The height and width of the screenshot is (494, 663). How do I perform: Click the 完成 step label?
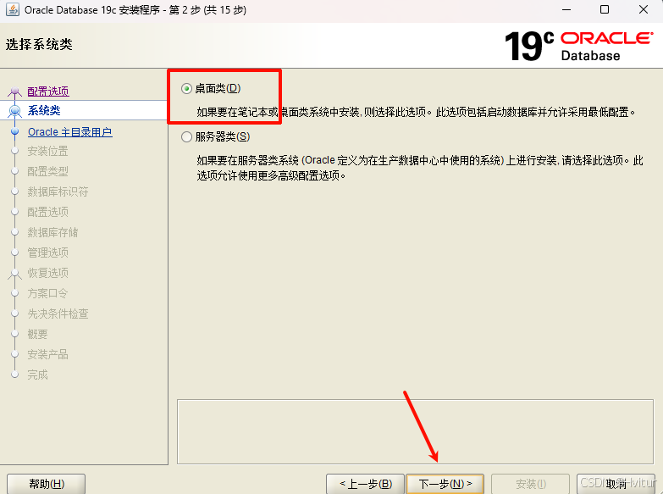click(37, 375)
